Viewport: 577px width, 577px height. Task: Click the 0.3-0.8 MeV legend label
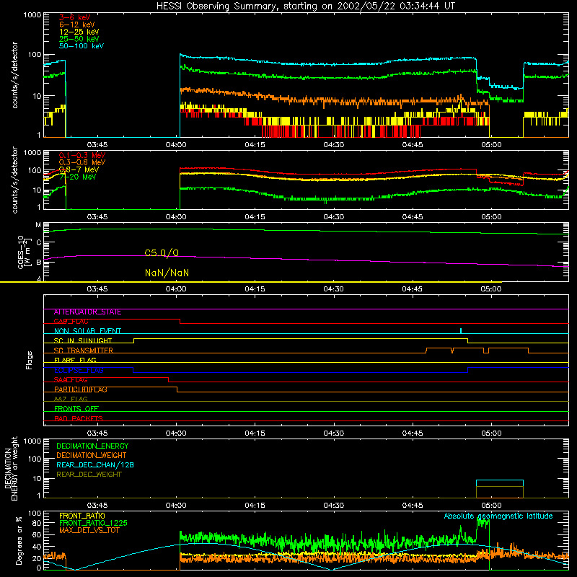pos(82,162)
